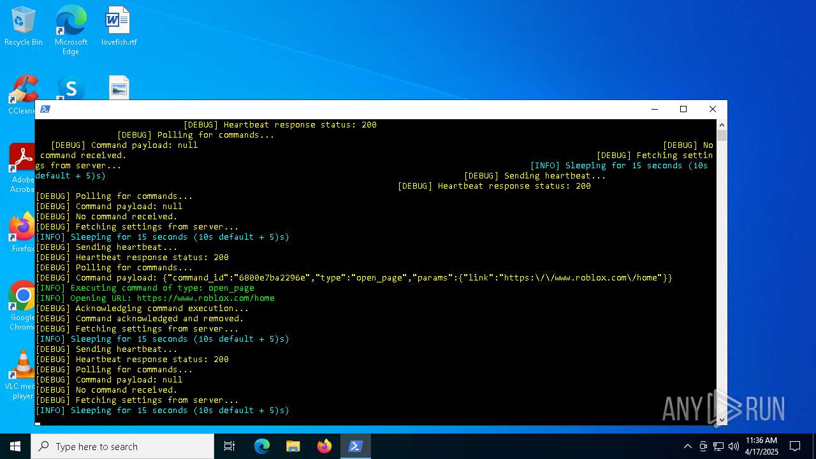The width and height of the screenshot is (816, 459).
Task: Click the Command payload line containing command_id
Action: tap(354, 277)
